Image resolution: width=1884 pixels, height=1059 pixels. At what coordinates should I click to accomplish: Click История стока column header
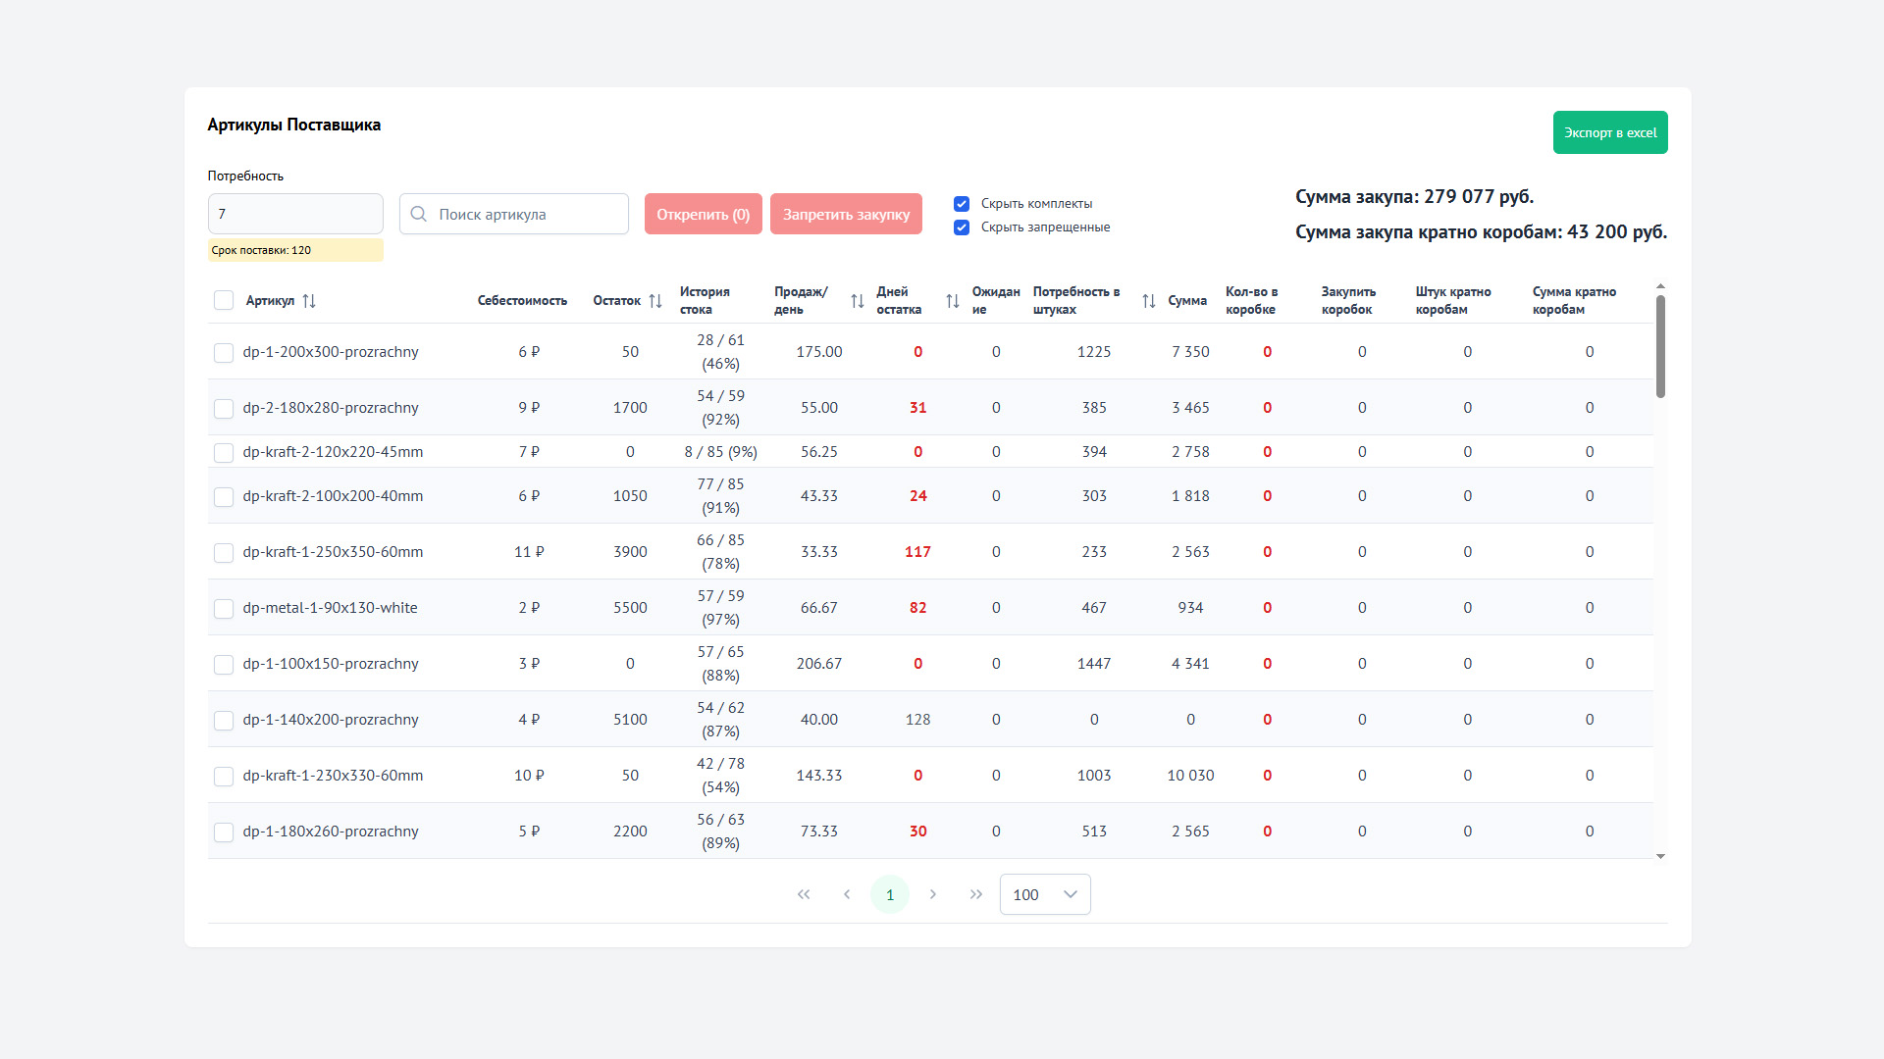pos(705,301)
